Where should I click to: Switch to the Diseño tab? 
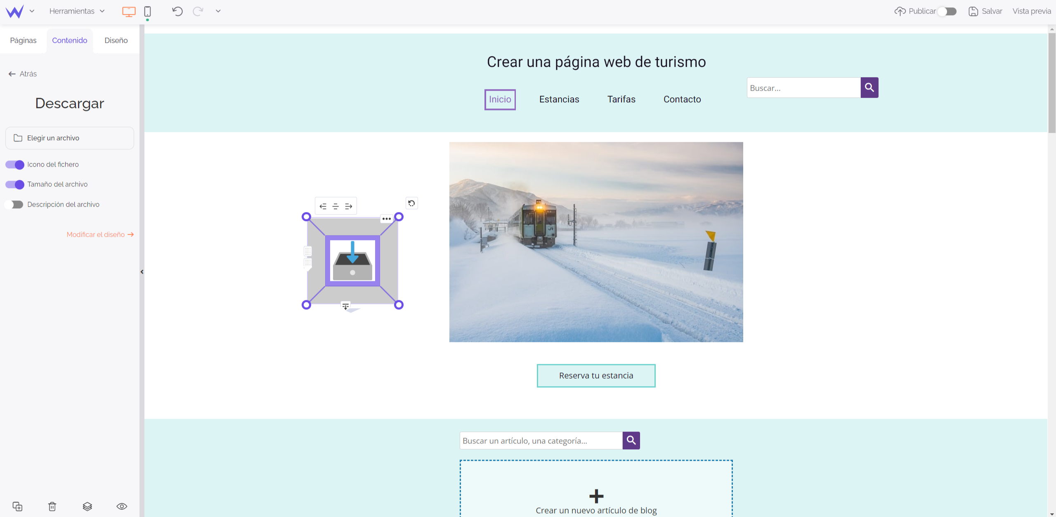point(116,40)
